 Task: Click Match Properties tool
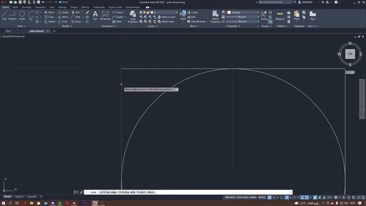pyautogui.click(x=215, y=17)
